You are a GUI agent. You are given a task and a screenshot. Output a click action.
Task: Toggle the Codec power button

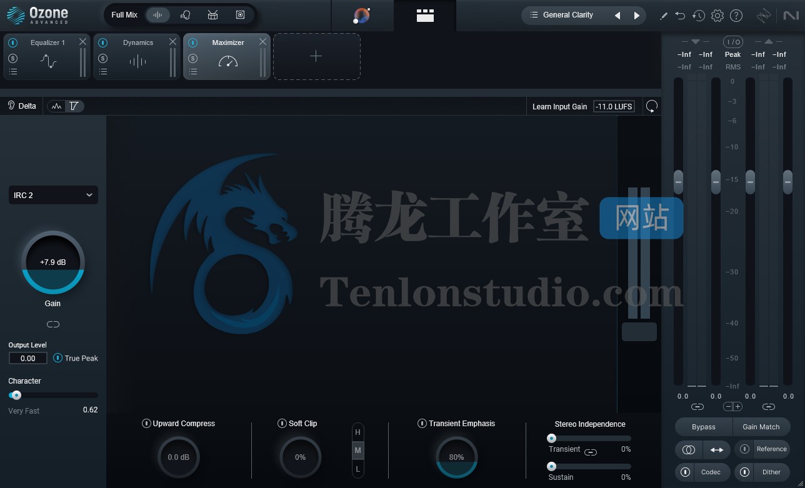point(686,472)
